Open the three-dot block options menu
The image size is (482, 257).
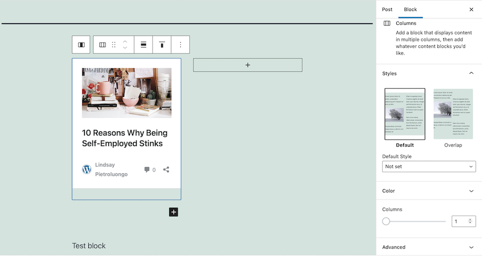(x=180, y=45)
